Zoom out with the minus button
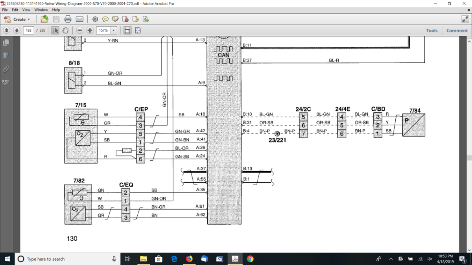 [79, 30]
